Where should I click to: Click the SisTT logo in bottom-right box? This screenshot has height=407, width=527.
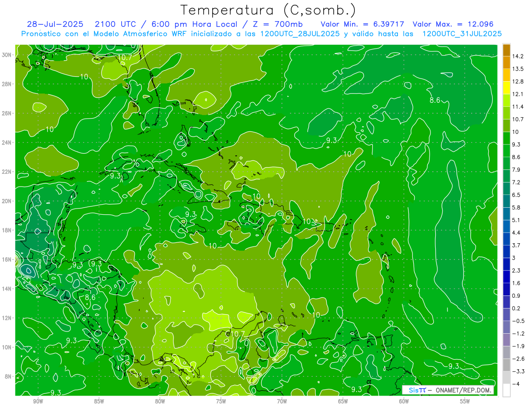click(417, 390)
